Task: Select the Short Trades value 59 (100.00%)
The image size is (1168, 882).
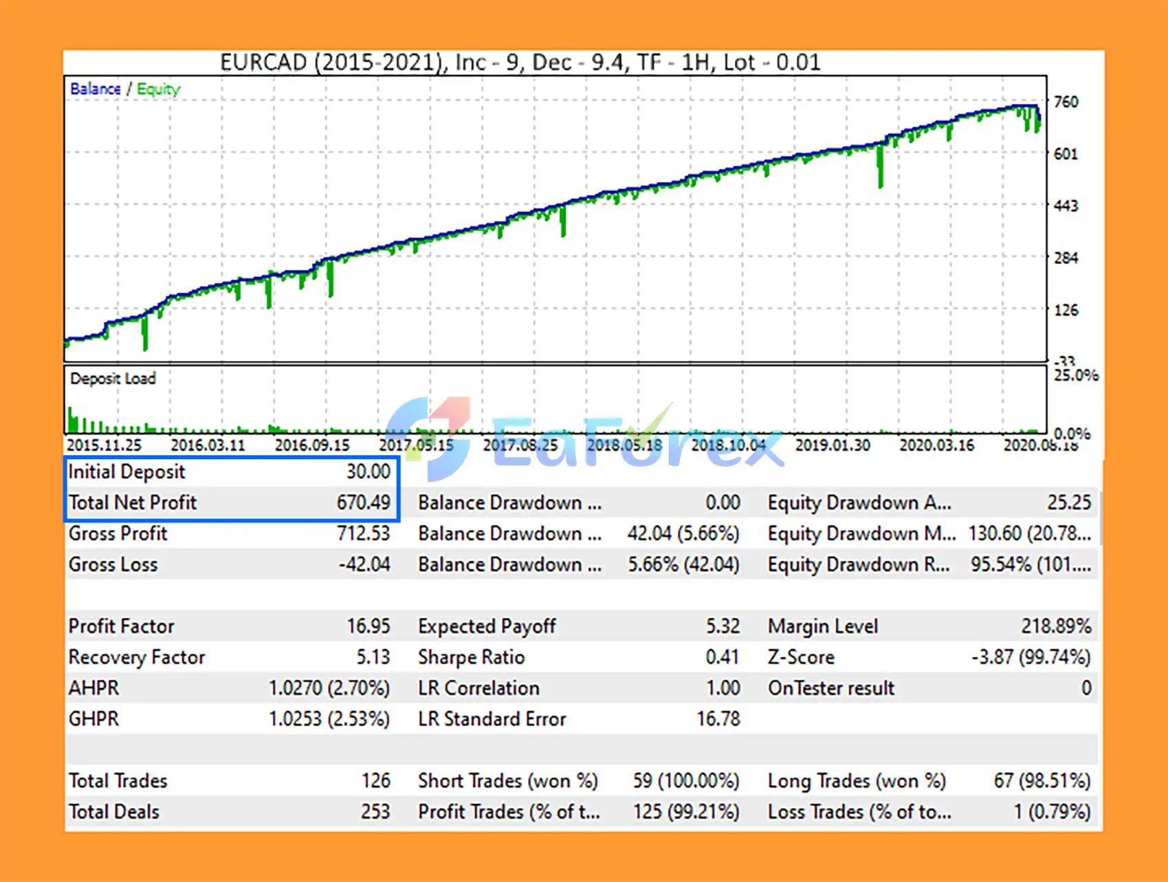Action: coord(686,781)
